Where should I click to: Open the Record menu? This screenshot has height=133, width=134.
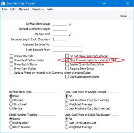(x=24, y=9)
